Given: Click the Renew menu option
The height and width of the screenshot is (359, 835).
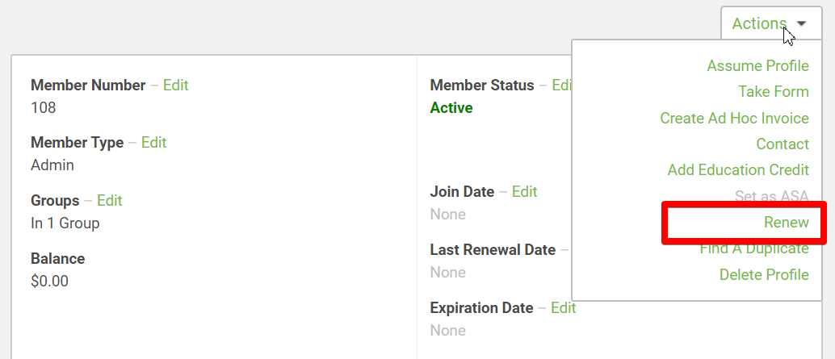Looking at the screenshot, I should [x=786, y=223].
